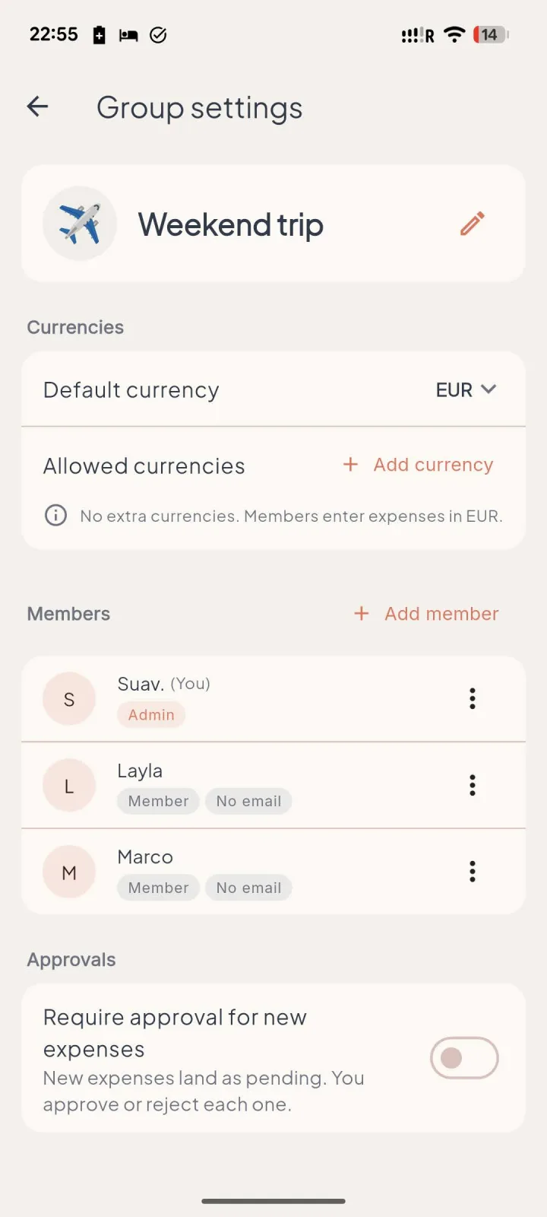Tap Add member
This screenshot has width=547, height=1217.
pos(426,614)
